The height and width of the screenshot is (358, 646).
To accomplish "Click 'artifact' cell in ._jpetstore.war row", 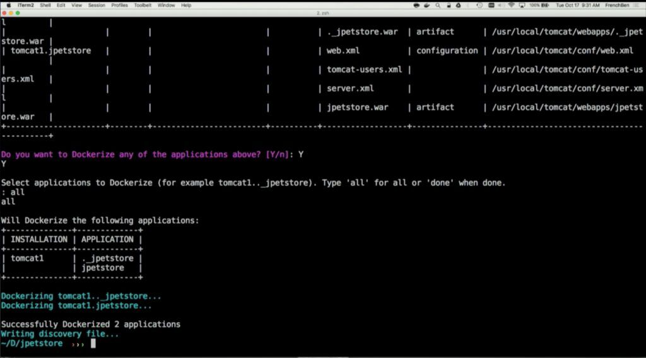I will (435, 32).
